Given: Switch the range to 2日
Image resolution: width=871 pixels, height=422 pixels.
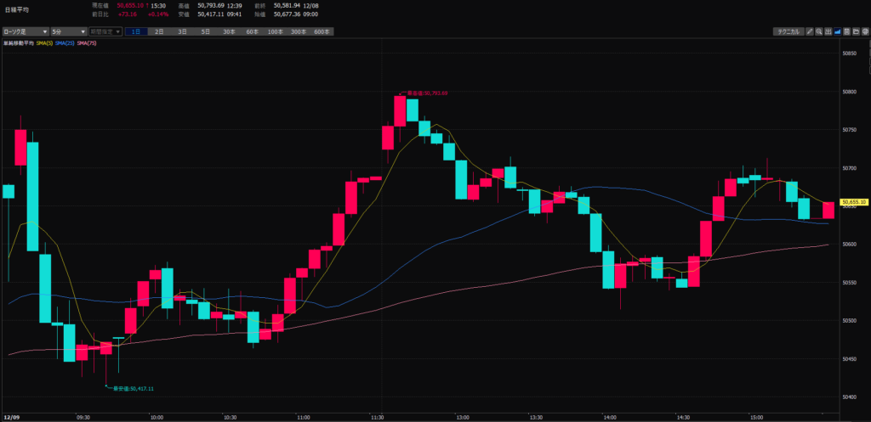Looking at the screenshot, I should pyautogui.click(x=159, y=31).
